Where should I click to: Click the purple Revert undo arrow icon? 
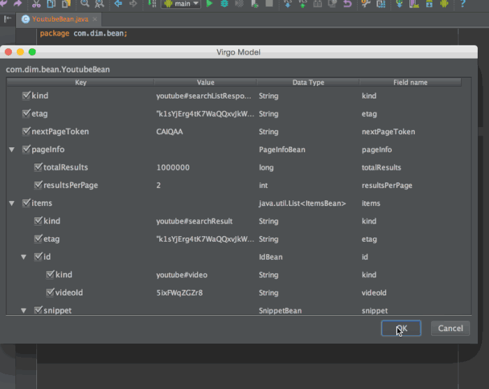pos(347,3)
